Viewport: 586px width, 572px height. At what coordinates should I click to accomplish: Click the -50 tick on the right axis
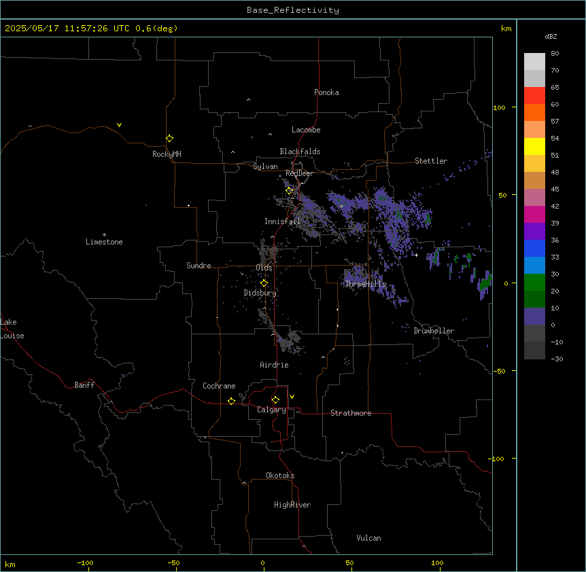[499, 371]
